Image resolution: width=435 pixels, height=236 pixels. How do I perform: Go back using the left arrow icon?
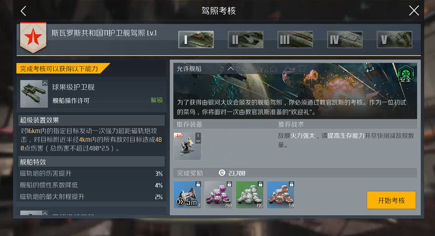(24, 11)
